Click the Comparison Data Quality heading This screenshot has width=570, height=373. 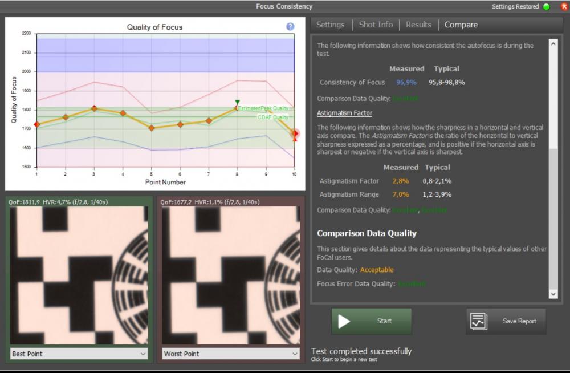(367, 233)
